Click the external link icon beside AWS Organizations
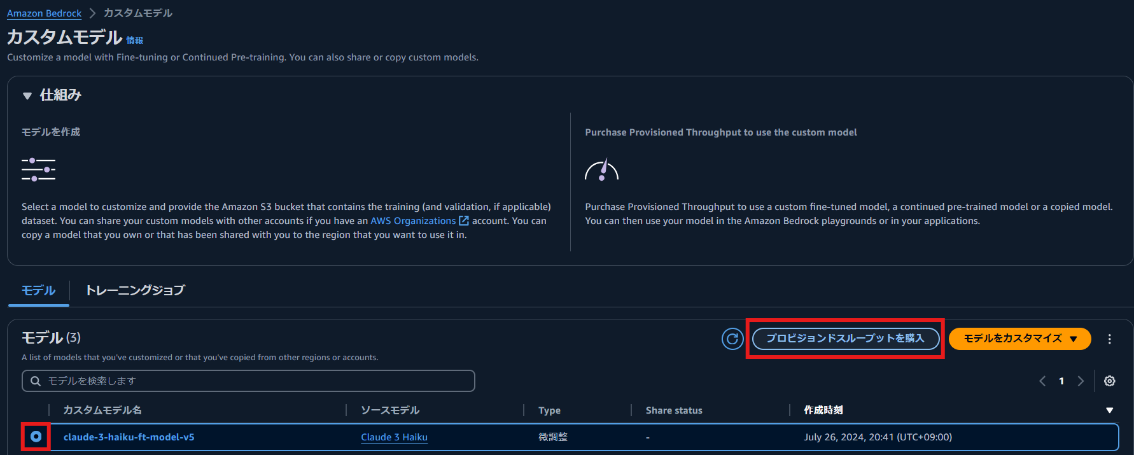Viewport: 1134px width, 455px height. (x=464, y=221)
